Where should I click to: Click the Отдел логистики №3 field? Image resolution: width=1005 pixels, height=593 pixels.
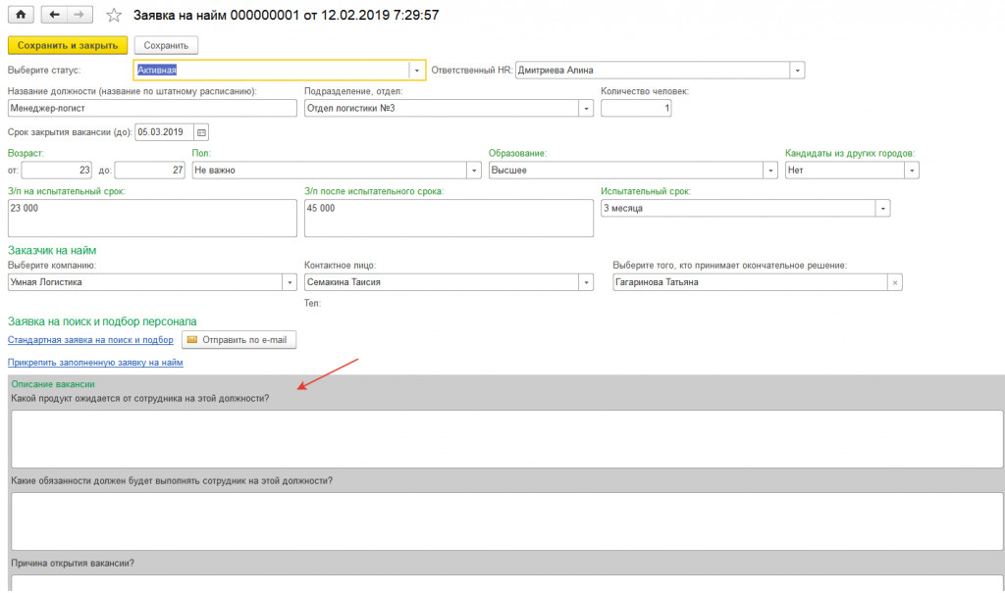pos(442,108)
